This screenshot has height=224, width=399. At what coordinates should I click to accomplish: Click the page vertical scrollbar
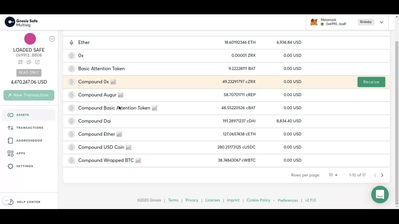(397, 123)
